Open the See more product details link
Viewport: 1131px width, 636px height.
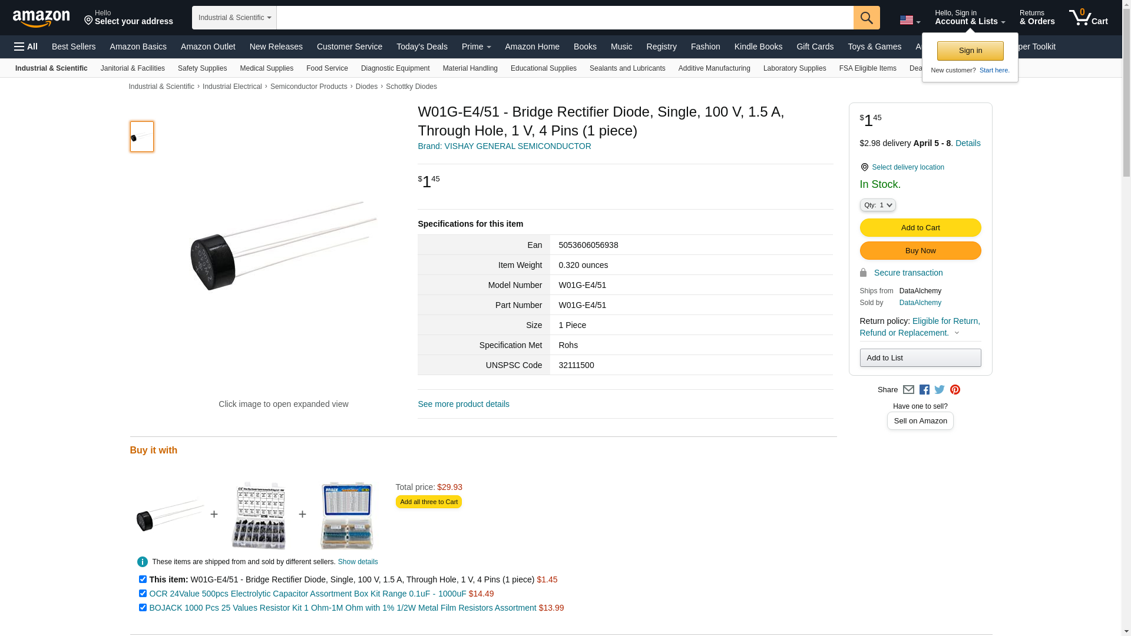pyautogui.click(x=464, y=404)
